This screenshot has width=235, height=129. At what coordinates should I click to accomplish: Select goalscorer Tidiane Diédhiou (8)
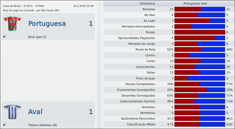42,125
